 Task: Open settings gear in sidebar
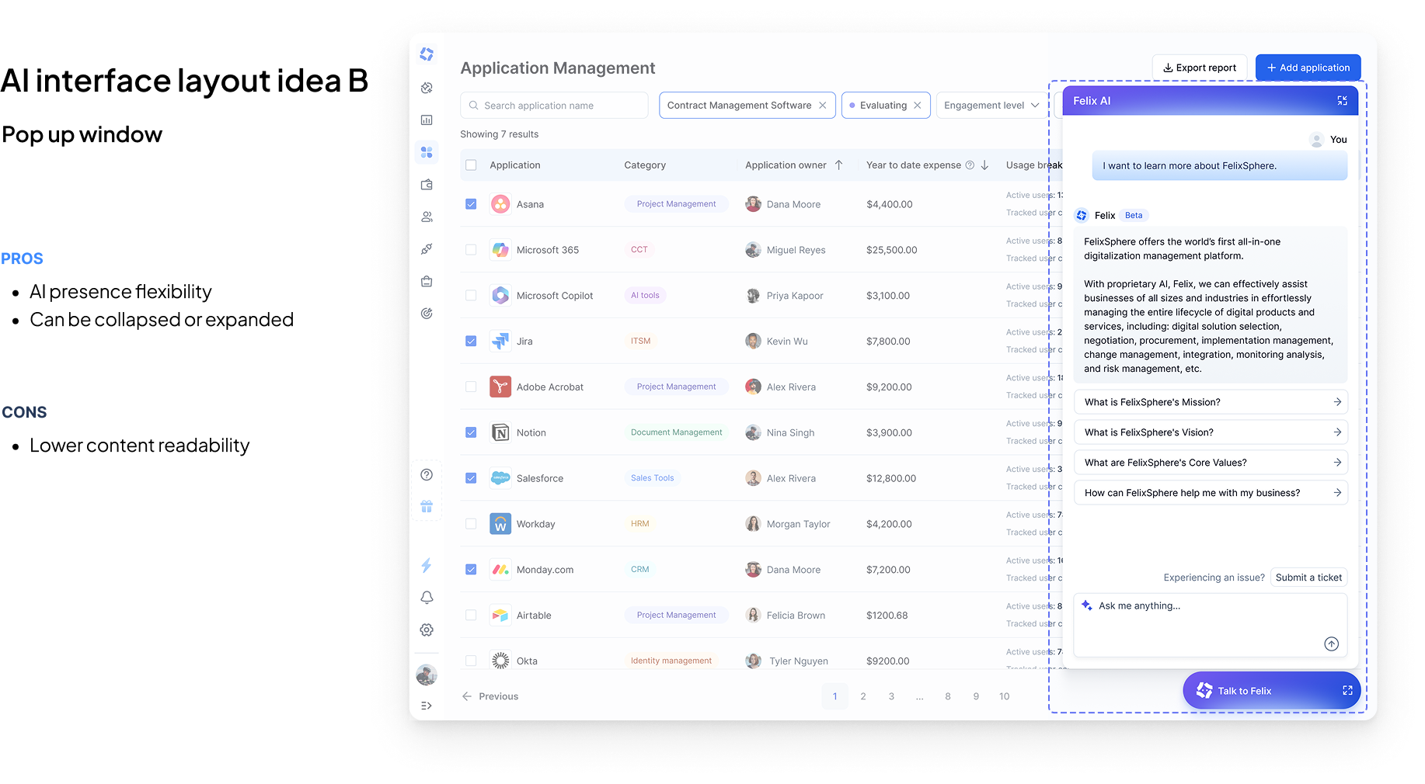click(427, 630)
